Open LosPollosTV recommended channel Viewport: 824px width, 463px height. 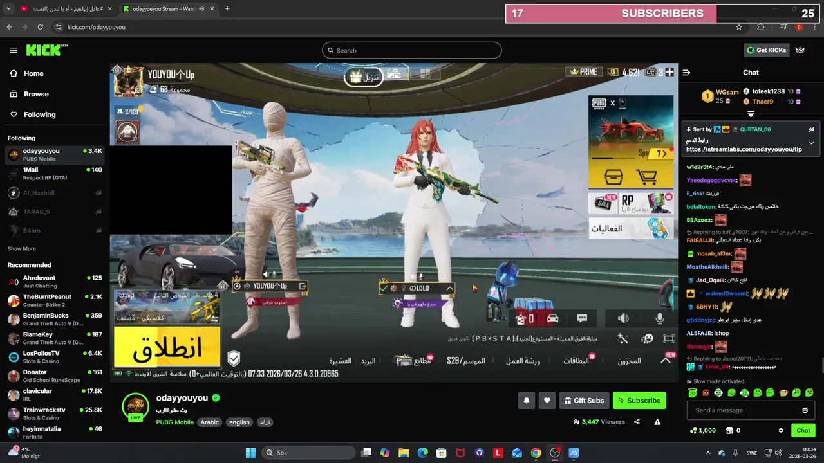(x=55, y=357)
